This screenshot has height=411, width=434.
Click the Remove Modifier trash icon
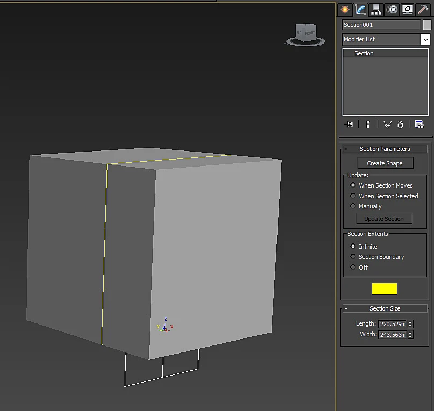pos(400,125)
